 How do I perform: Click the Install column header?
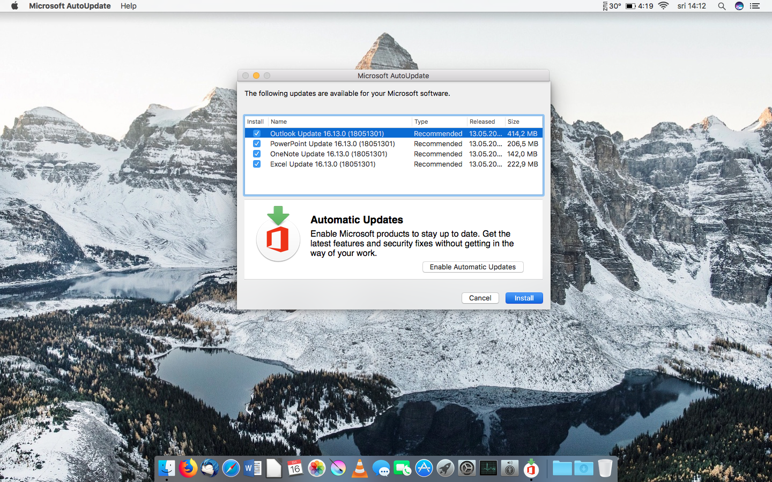[x=256, y=122]
